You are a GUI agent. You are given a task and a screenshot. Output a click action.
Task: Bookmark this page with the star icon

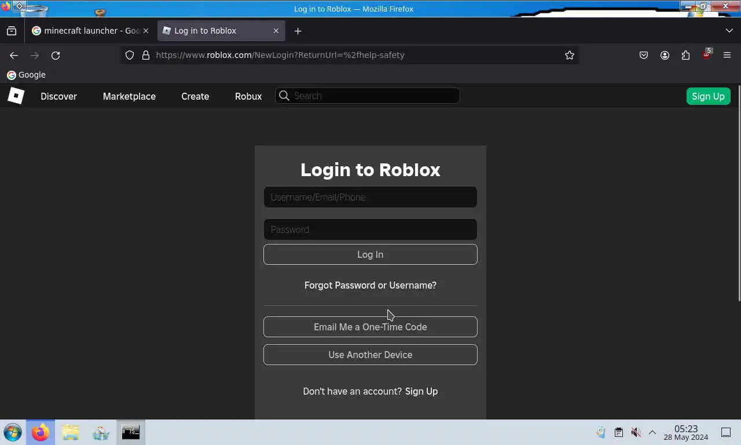click(570, 55)
